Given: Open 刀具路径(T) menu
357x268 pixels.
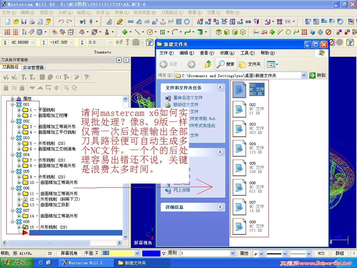Looking at the screenshot, I should coord(172,13).
